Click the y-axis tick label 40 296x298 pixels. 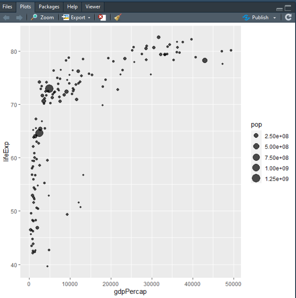(x=14, y=265)
